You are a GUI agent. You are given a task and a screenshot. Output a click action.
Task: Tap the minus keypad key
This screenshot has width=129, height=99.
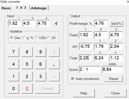[x=54, y=76]
